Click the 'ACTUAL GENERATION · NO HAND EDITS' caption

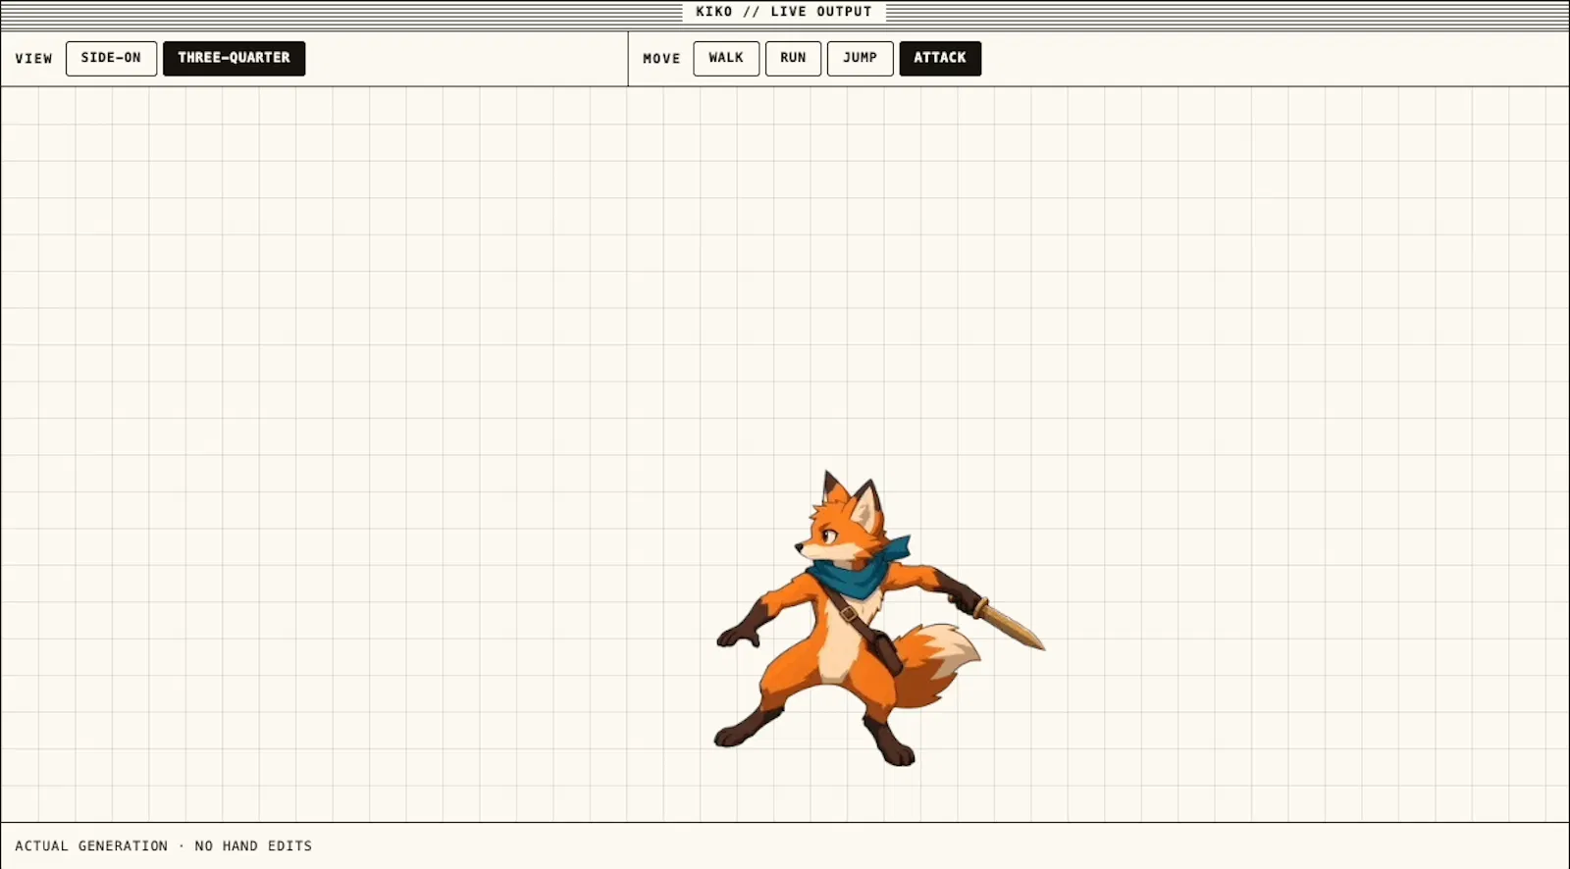pos(163,845)
